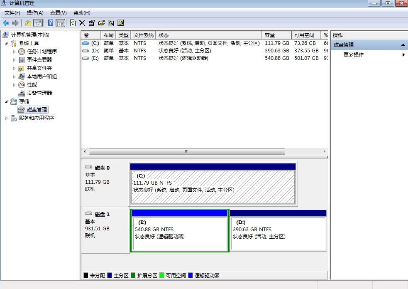
Task: Click the scroll right arrow of volume list
Action: pos(324,151)
